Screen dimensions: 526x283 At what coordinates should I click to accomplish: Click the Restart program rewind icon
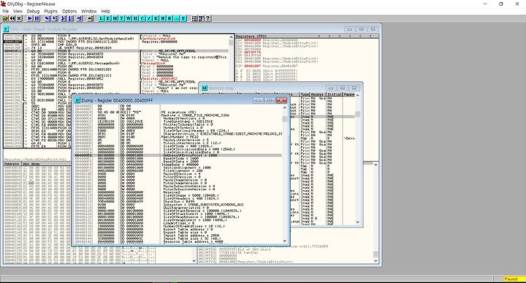pyautogui.click(x=12, y=18)
